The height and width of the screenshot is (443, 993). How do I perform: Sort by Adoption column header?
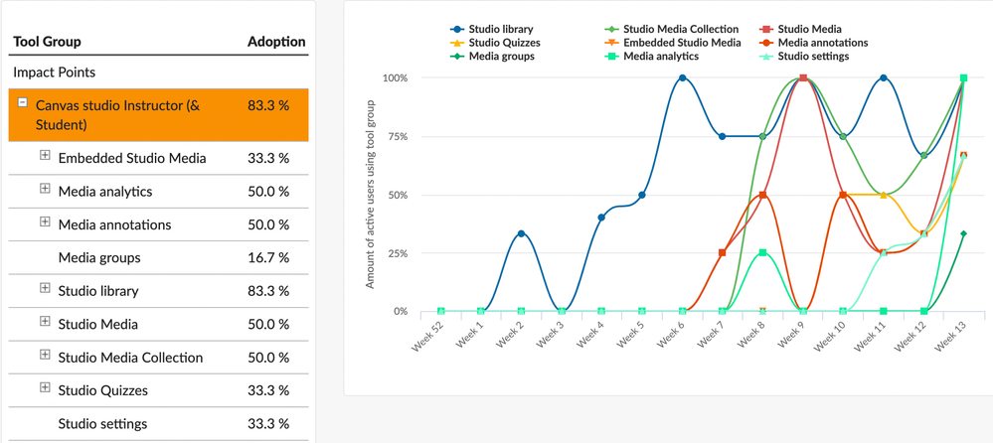pos(275,42)
